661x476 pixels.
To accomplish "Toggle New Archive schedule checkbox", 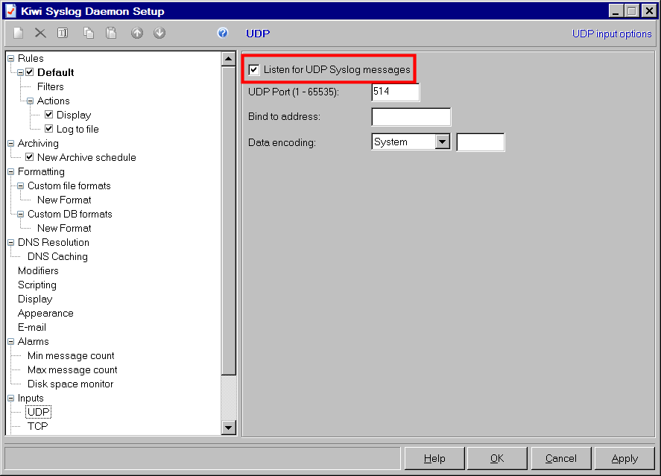I will click(30, 157).
